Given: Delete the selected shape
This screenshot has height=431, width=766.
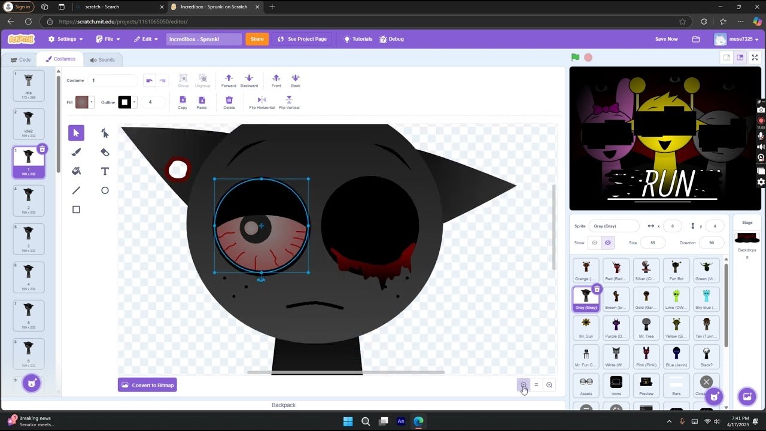Looking at the screenshot, I should tap(229, 102).
